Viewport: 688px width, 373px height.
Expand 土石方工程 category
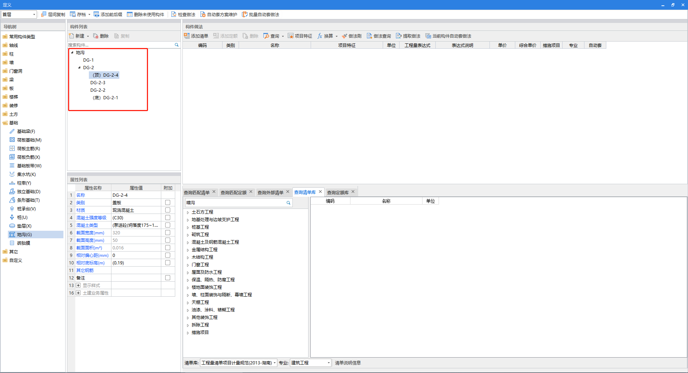[x=188, y=212]
